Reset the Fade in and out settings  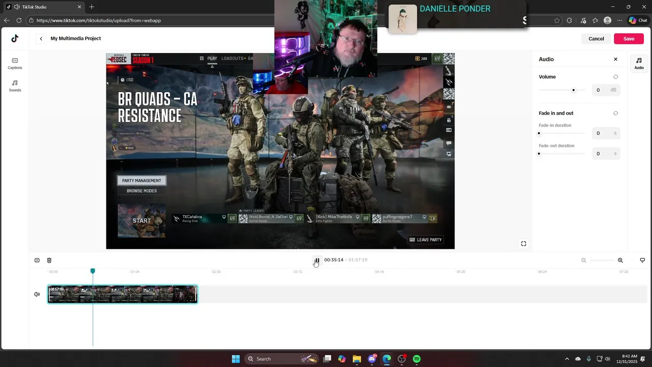pos(615,113)
